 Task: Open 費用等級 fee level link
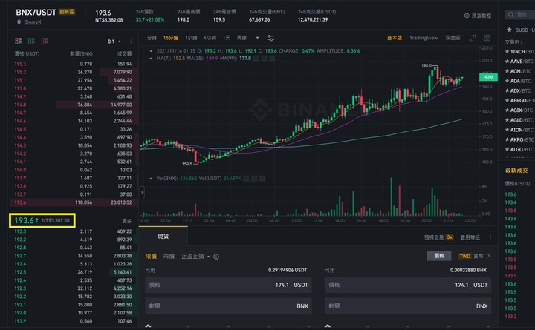pos(470,237)
